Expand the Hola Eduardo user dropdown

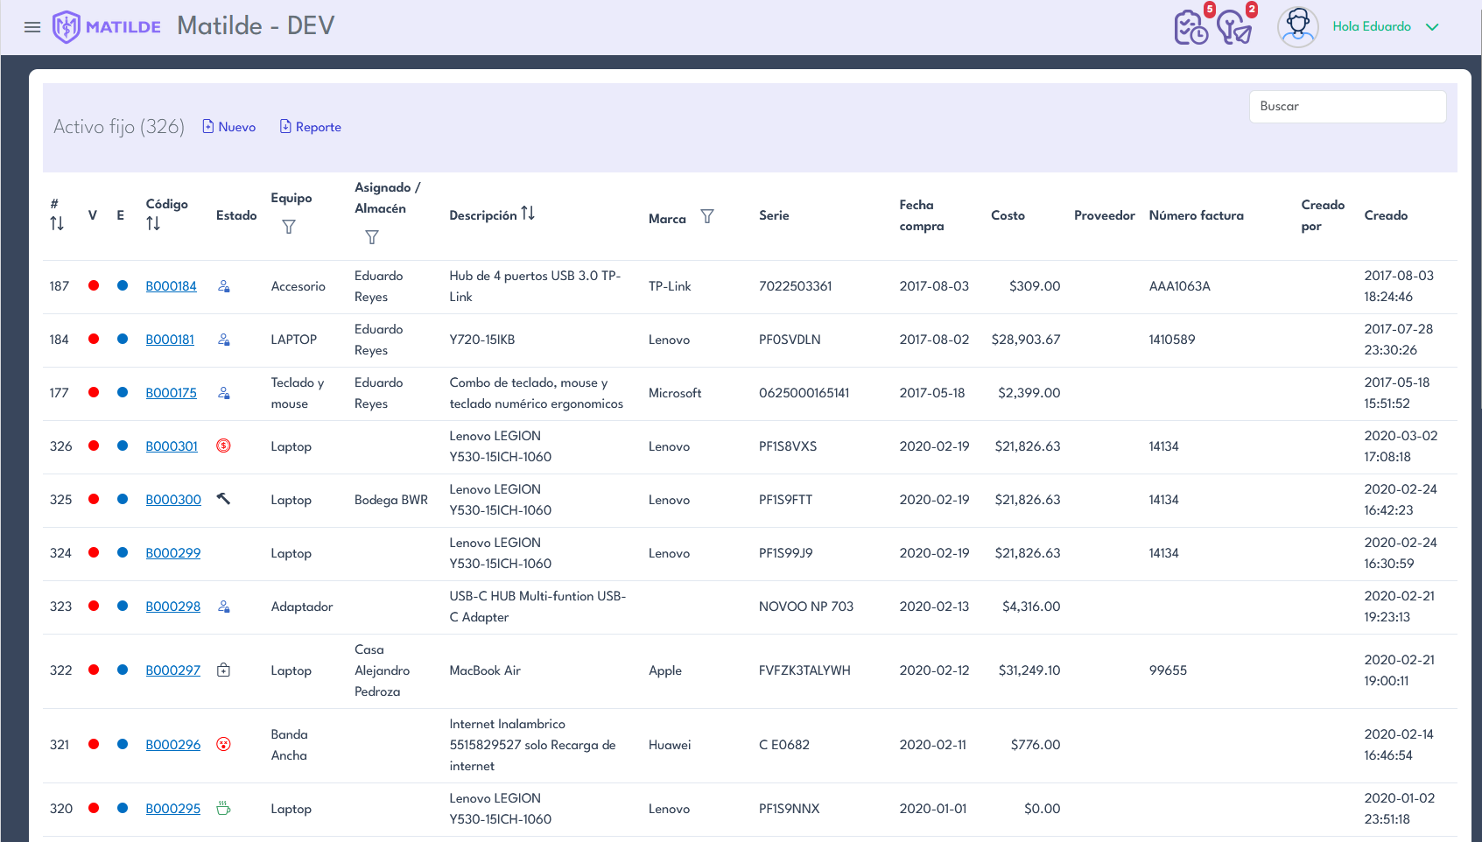(1432, 27)
